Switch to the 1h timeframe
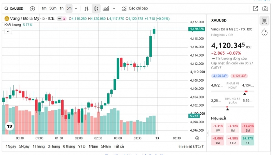 [x=62, y=8]
